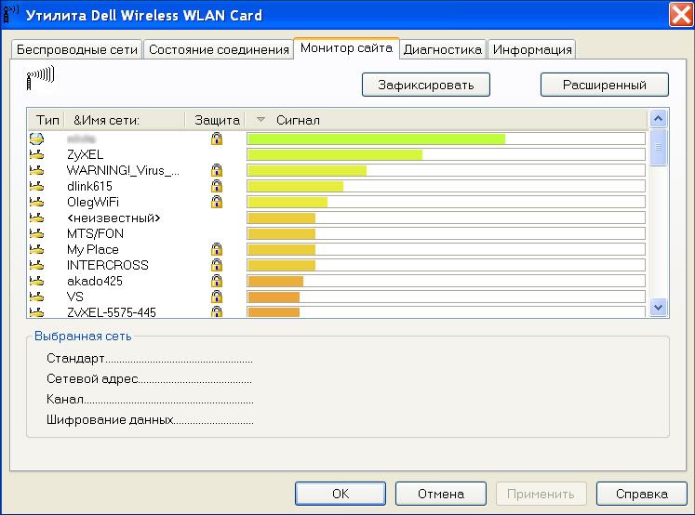Image resolution: width=695 pixels, height=515 pixels.
Task: Click the router icon for <неизвестный>
Action: (36, 218)
